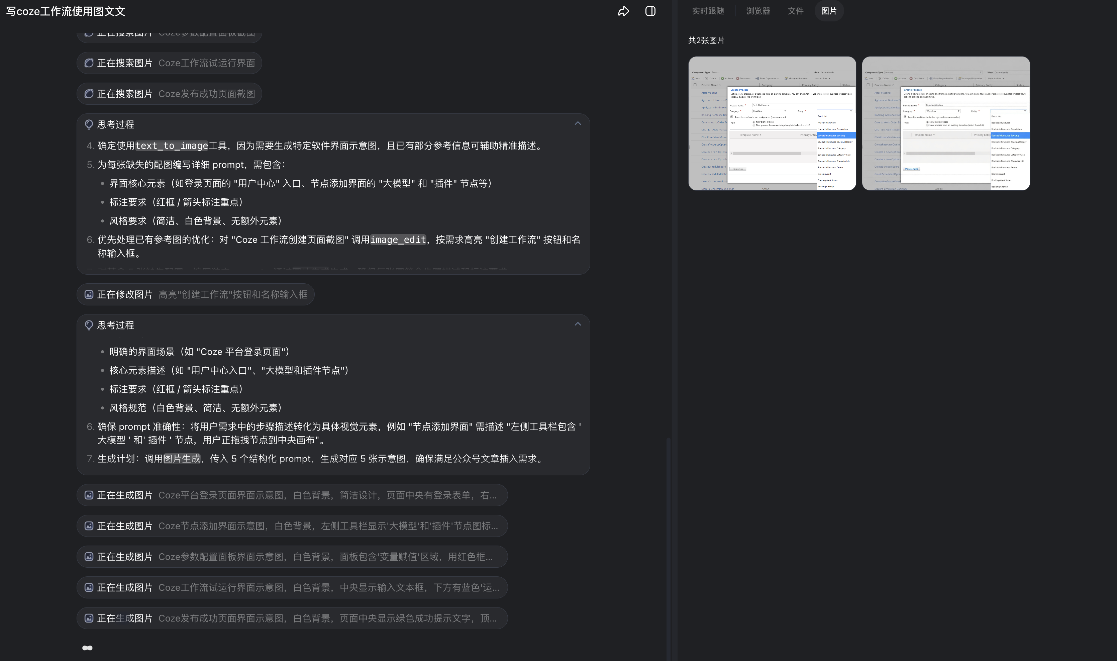The height and width of the screenshot is (661, 1117).
Task: Click the lightbulb icon of second 思考过程
Action: (89, 325)
